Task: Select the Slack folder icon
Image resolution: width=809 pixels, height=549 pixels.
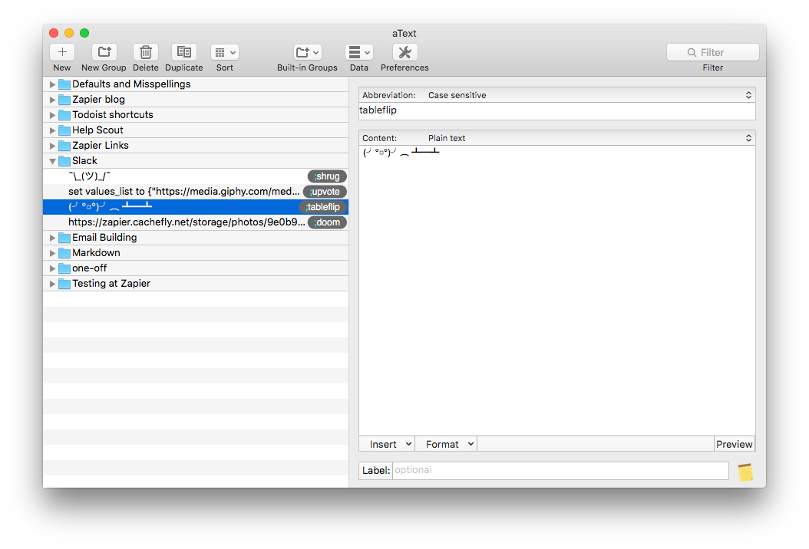Action: pos(64,161)
